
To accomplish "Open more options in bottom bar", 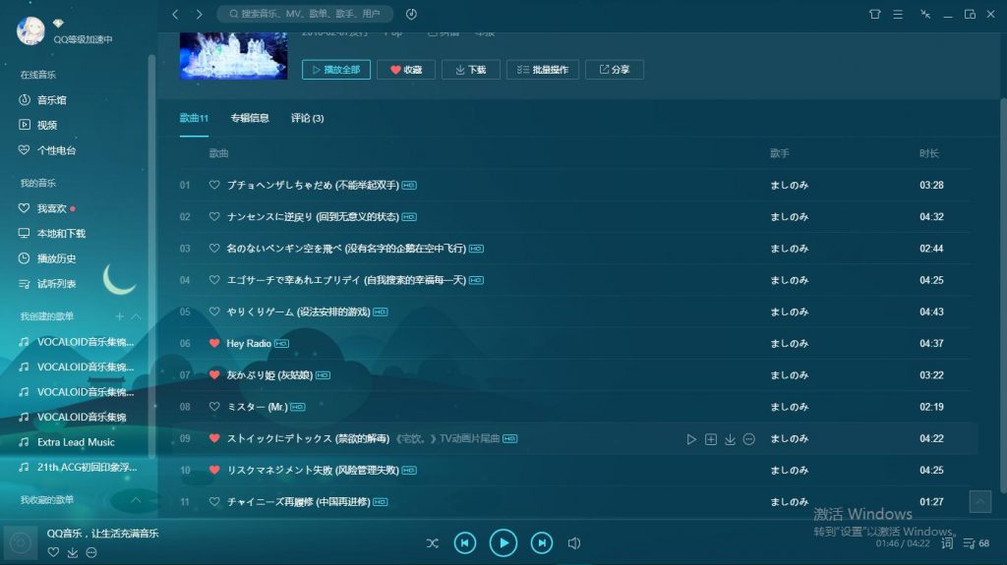I will click(91, 552).
